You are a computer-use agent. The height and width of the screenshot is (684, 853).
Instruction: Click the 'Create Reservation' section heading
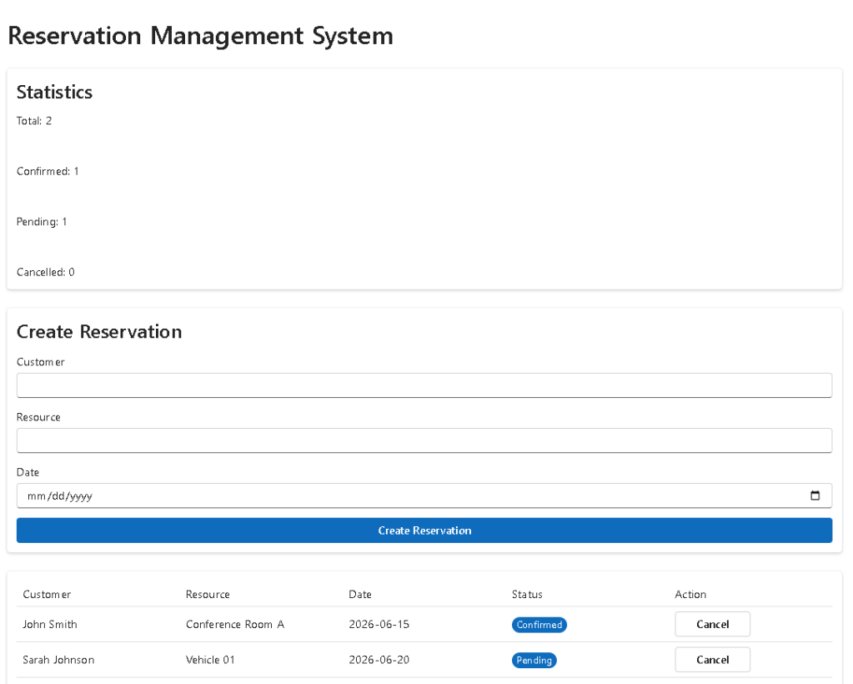(99, 331)
